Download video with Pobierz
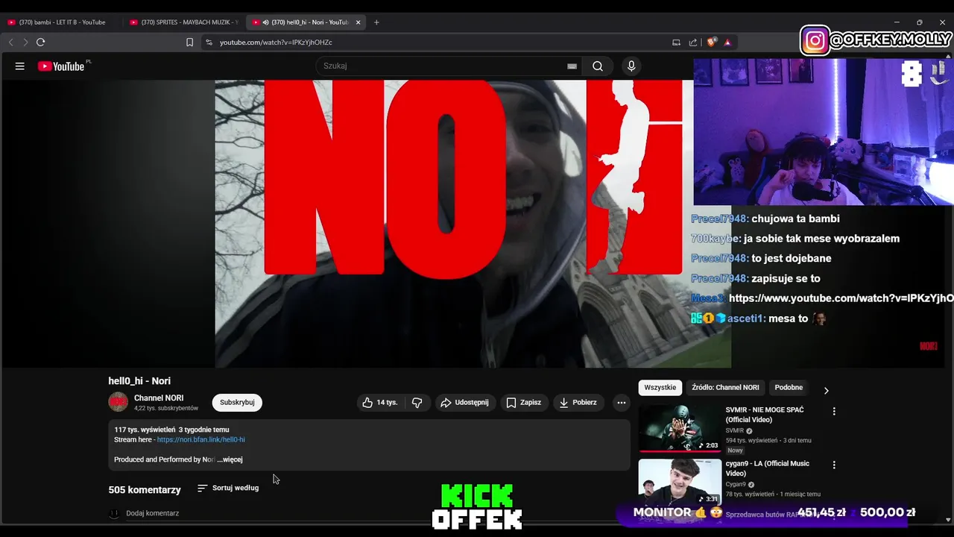 pos(578,403)
